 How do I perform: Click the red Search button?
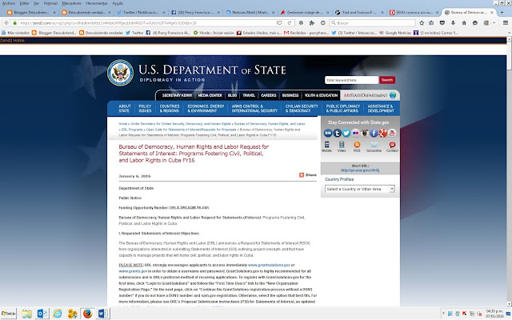[387, 80]
